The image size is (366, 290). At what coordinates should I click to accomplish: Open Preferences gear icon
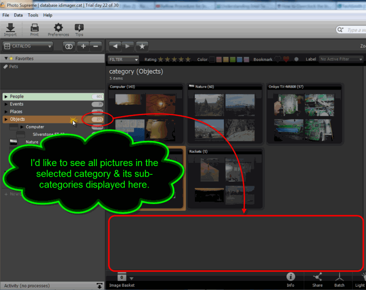click(58, 30)
